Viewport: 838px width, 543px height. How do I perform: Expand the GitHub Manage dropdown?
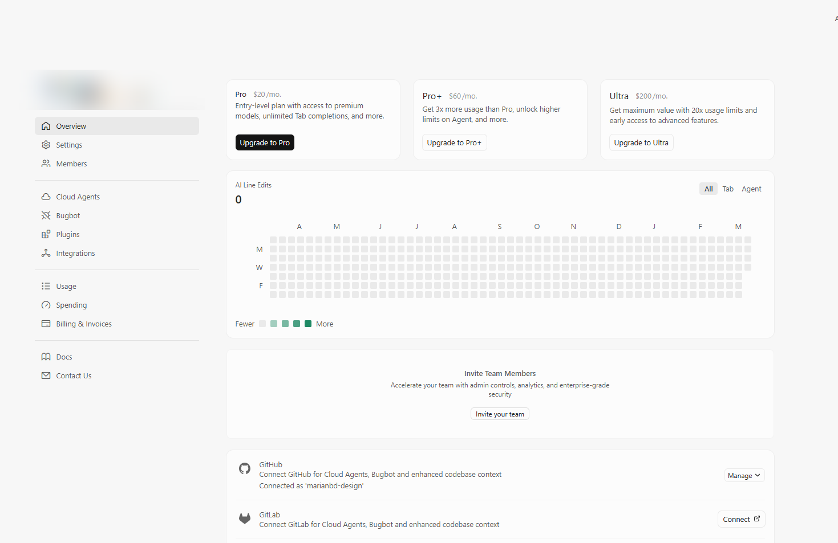pos(744,476)
